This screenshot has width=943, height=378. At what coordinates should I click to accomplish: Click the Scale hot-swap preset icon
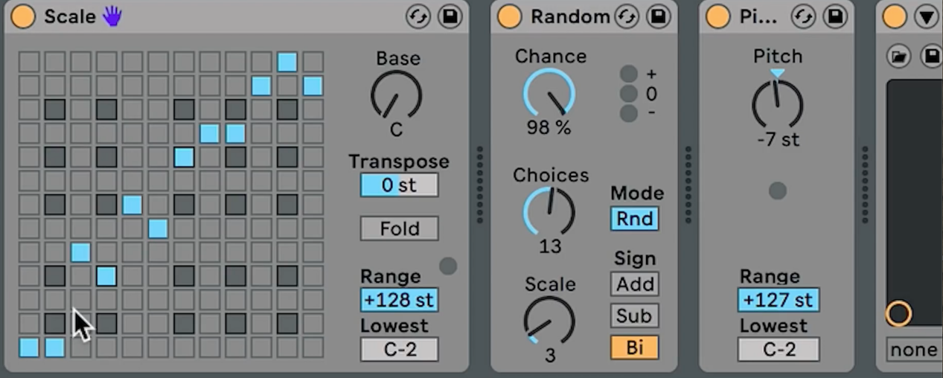(x=418, y=16)
